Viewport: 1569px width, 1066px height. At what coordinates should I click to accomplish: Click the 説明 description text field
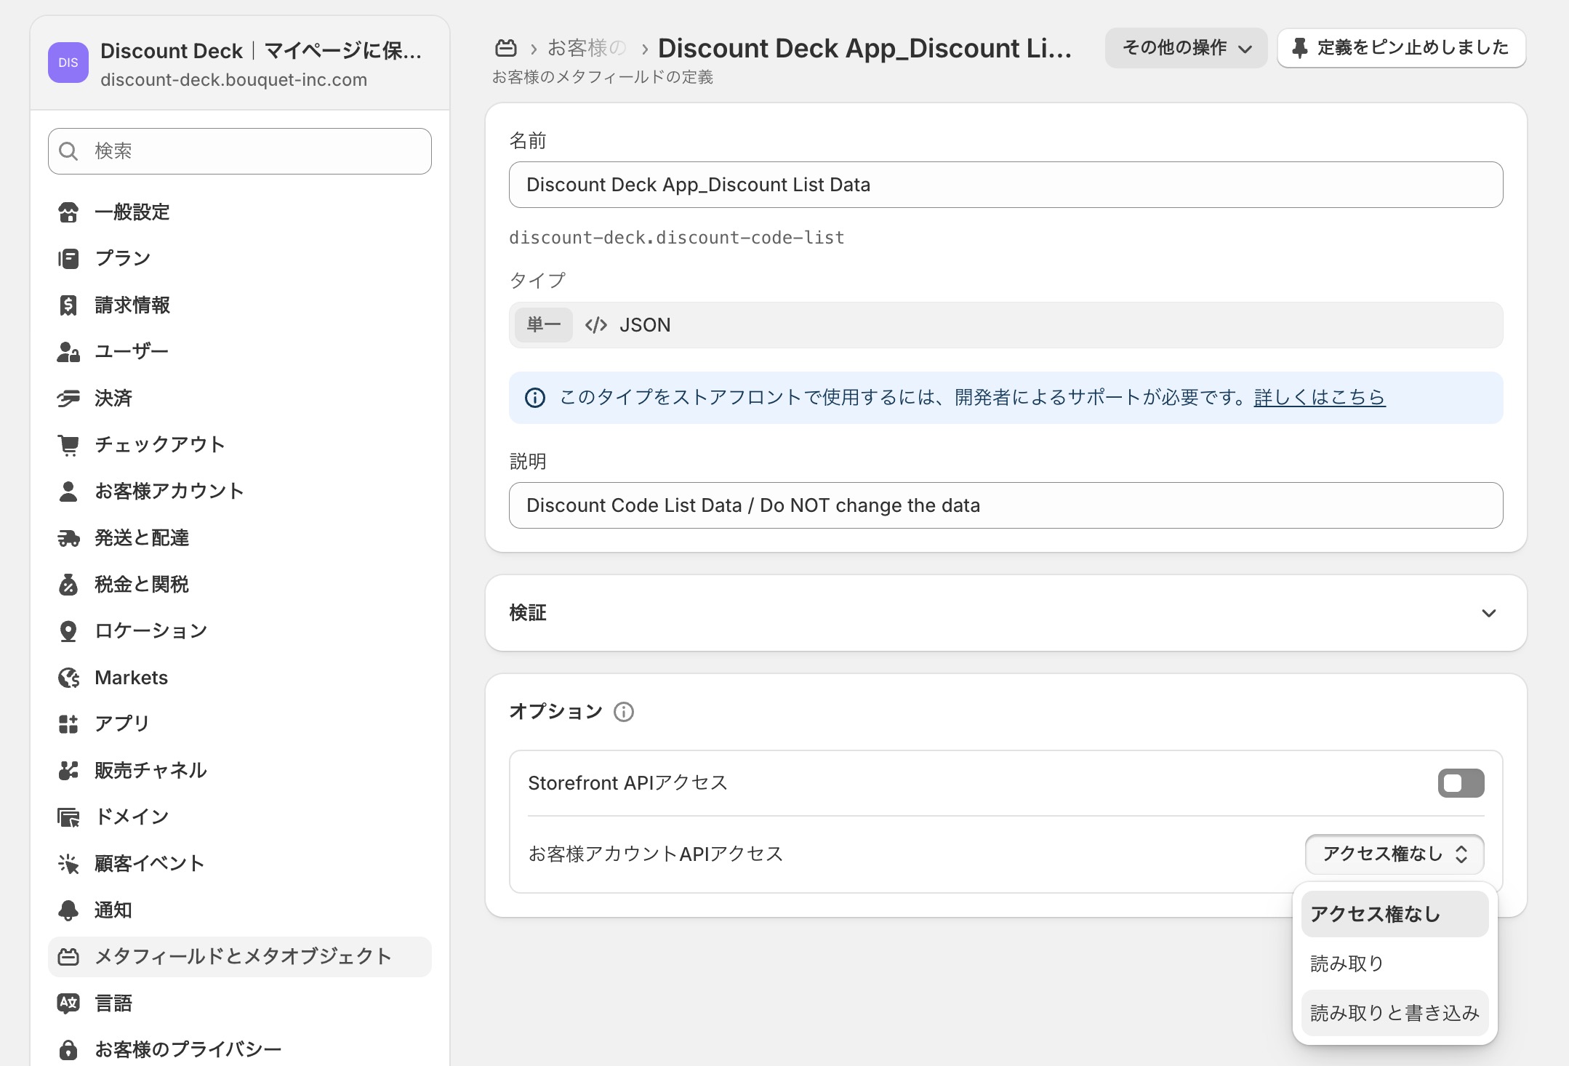point(1006,505)
